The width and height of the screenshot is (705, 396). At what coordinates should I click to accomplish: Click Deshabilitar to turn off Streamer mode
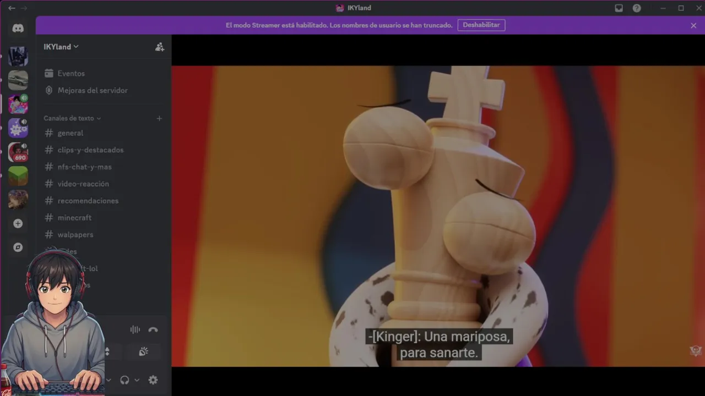click(481, 25)
